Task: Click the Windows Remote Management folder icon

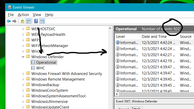Action: click(x=28, y=79)
